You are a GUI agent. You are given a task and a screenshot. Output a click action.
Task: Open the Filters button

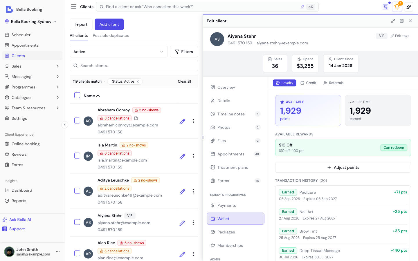tap(184, 52)
